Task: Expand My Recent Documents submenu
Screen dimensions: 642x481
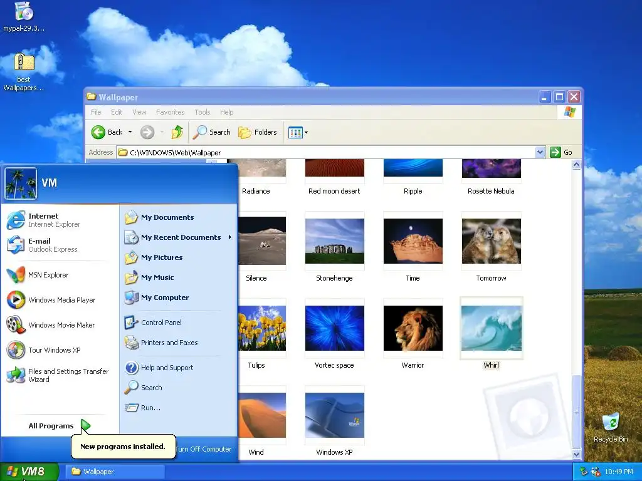Action: [179, 237]
